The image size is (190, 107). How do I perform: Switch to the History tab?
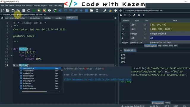tap(167, 103)
